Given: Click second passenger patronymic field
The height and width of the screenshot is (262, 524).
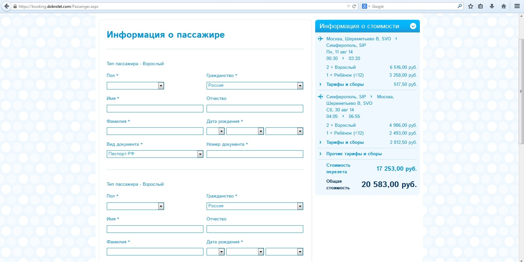Looking at the screenshot, I should [x=255, y=229].
